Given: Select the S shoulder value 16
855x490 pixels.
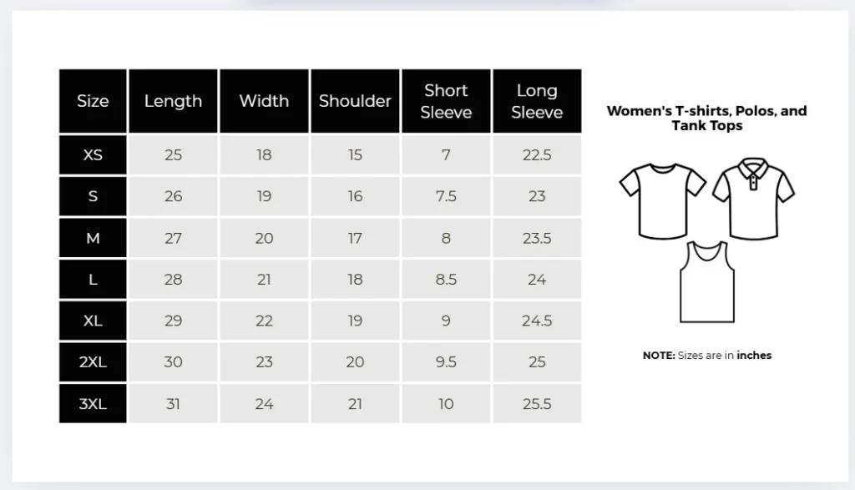Looking at the screenshot, I should [355, 196].
